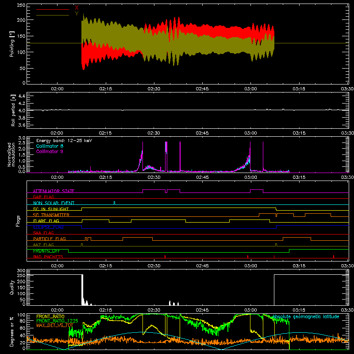
Task: Select the Normalized modulation axis title
Action: pos(12,154)
